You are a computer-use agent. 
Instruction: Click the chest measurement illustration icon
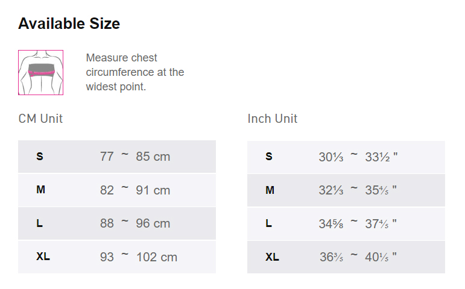click(x=40, y=72)
